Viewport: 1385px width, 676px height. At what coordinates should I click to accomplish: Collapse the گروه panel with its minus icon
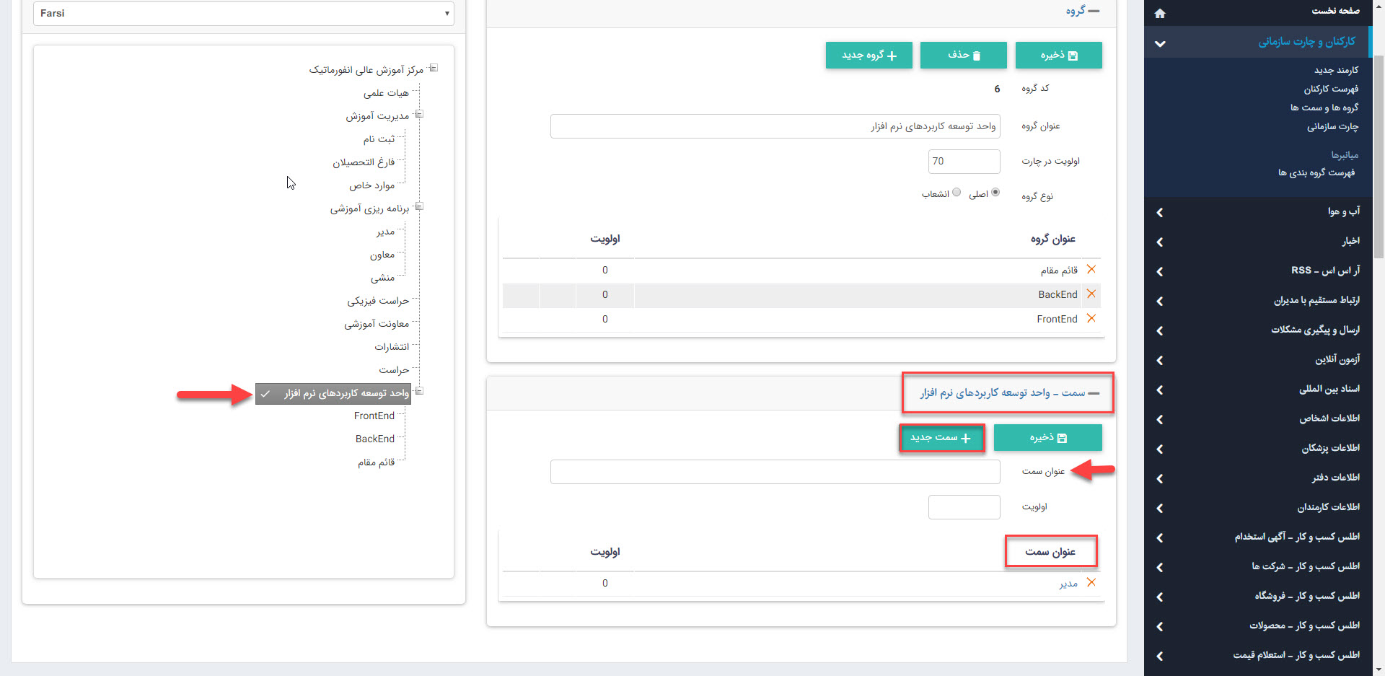tap(1095, 11)
